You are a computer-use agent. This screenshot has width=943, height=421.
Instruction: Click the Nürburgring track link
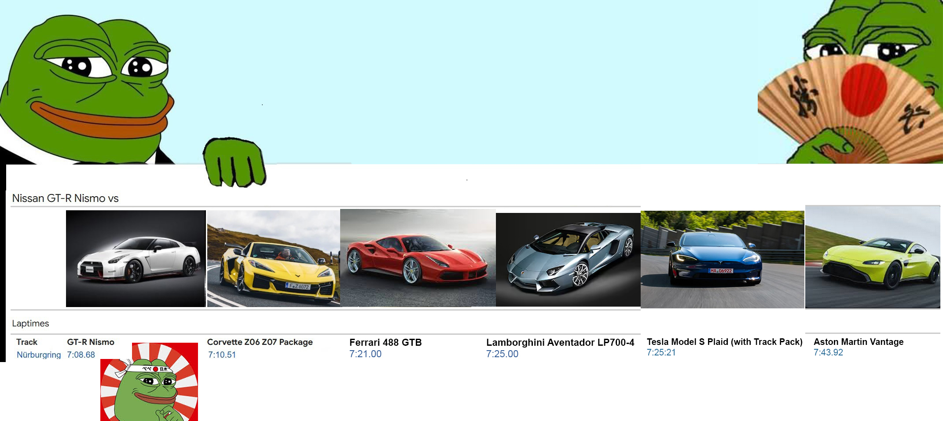(x=39, y=355)
